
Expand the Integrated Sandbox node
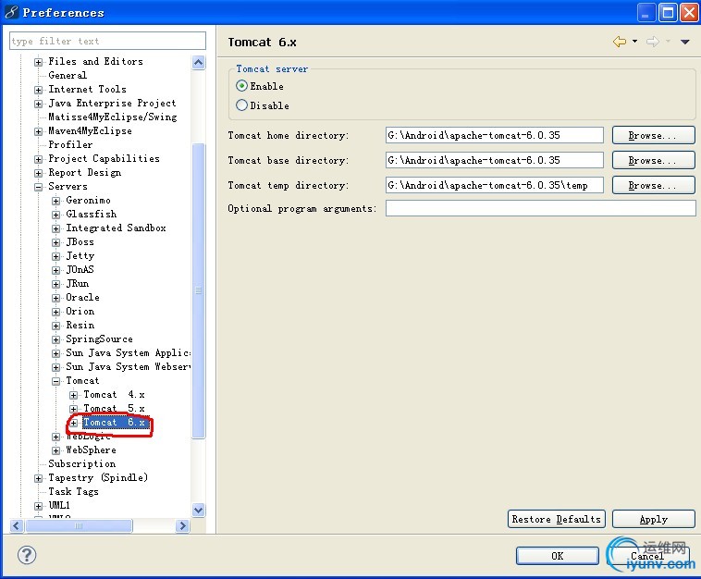[x=55, y=228]
